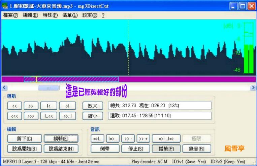Click the 編輯(E) button in the edit group
This screenshot has width=257, height=166.
coord(61,139)
